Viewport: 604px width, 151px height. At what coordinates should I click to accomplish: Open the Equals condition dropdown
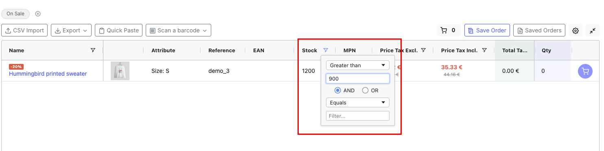click(358, 102)
